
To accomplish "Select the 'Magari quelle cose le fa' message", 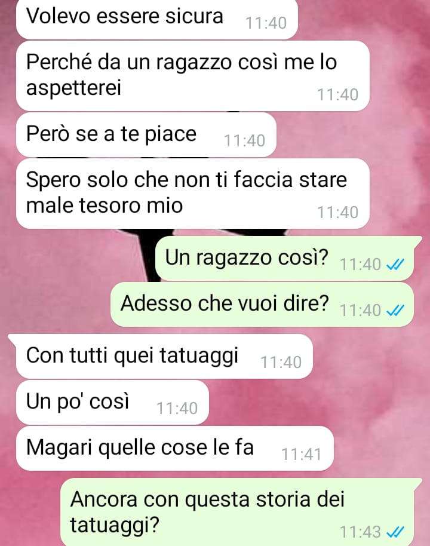I will (174, 448).
